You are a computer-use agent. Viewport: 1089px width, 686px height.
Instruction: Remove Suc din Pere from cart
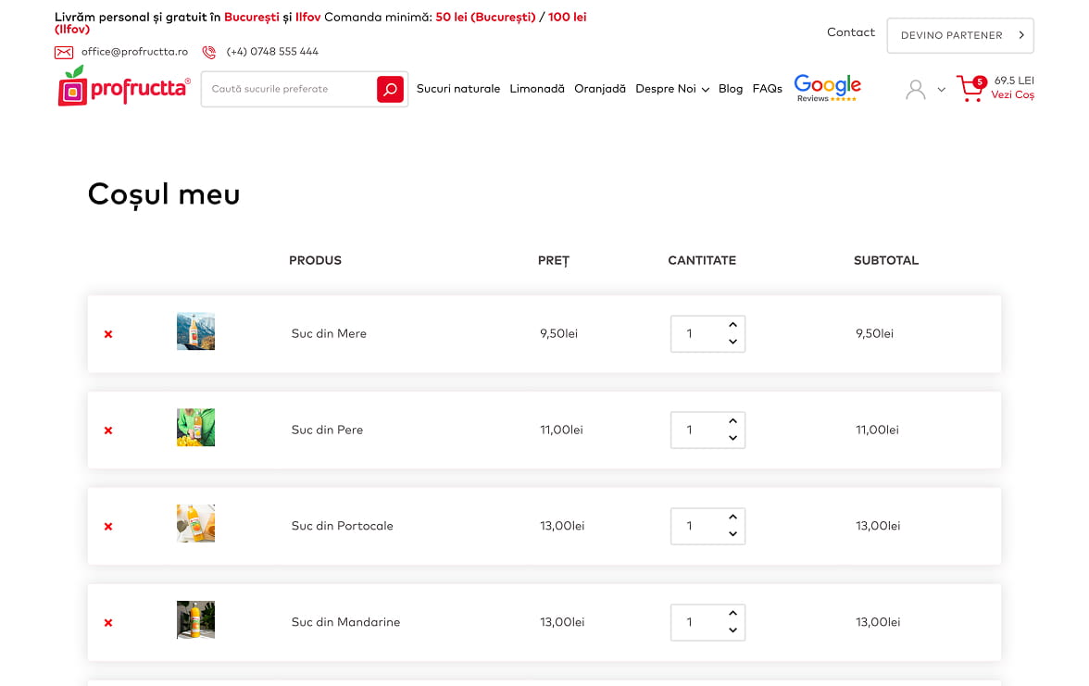tap(108, 430)
